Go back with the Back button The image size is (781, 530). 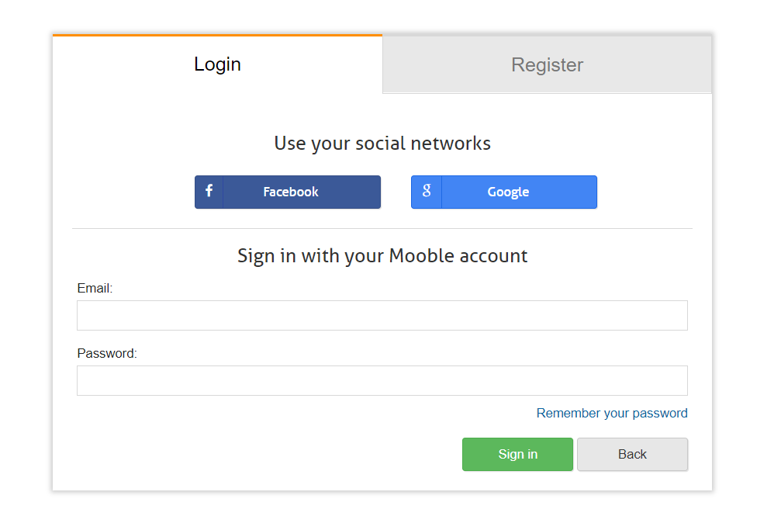[633, 454]
